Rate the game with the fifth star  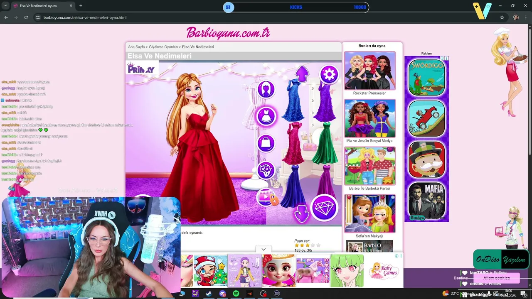[318, 245]
